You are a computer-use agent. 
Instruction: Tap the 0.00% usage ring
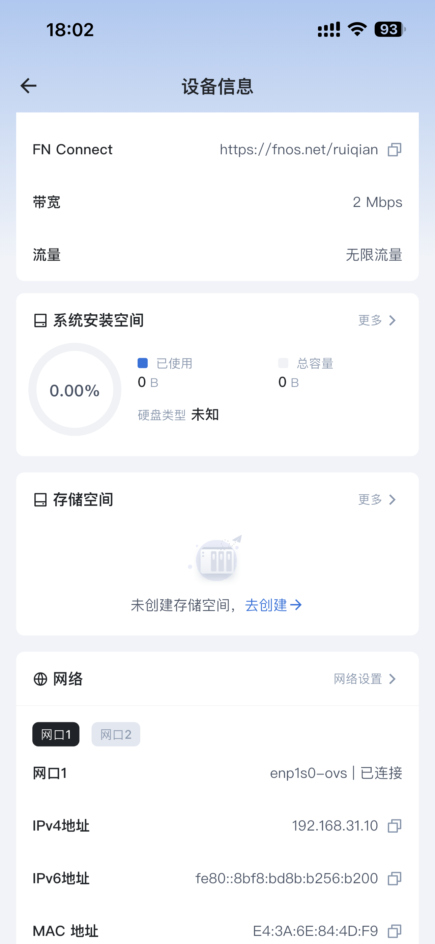(x=75, y=390)
